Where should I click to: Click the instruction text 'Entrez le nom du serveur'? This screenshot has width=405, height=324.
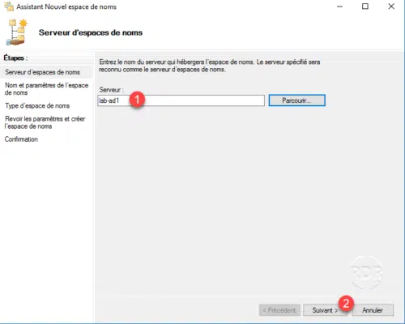pyautogui.click(x=210, y=66)
